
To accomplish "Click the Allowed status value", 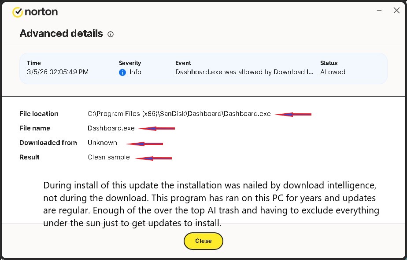I will coord(333,72).
